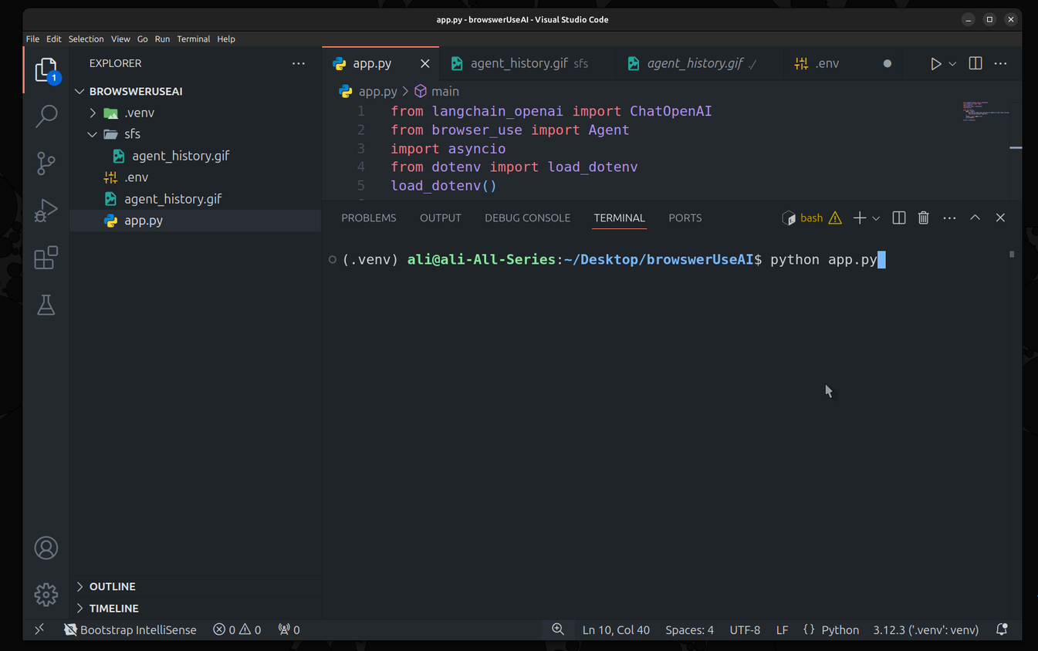Open panel more actions ellipsis
The width and height of the screenshot is (1038, 651).
coord(949,218)
